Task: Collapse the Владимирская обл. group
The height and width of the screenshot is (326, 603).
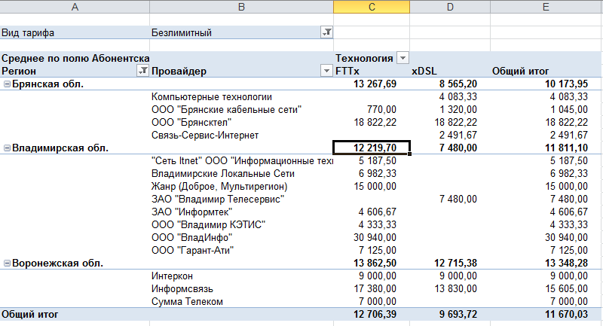Action: [7, 148]
